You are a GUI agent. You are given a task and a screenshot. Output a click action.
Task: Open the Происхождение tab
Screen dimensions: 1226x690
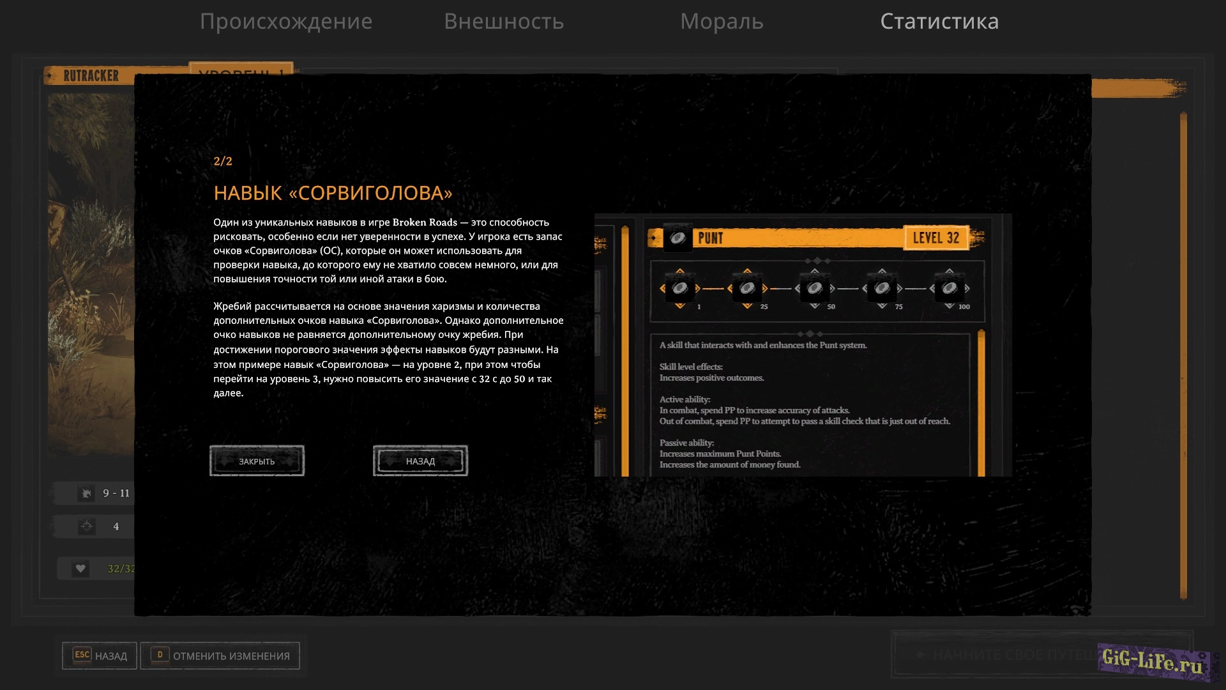[x=285, y=21]
